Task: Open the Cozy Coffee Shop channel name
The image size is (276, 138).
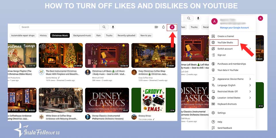Action: [145, 78]
